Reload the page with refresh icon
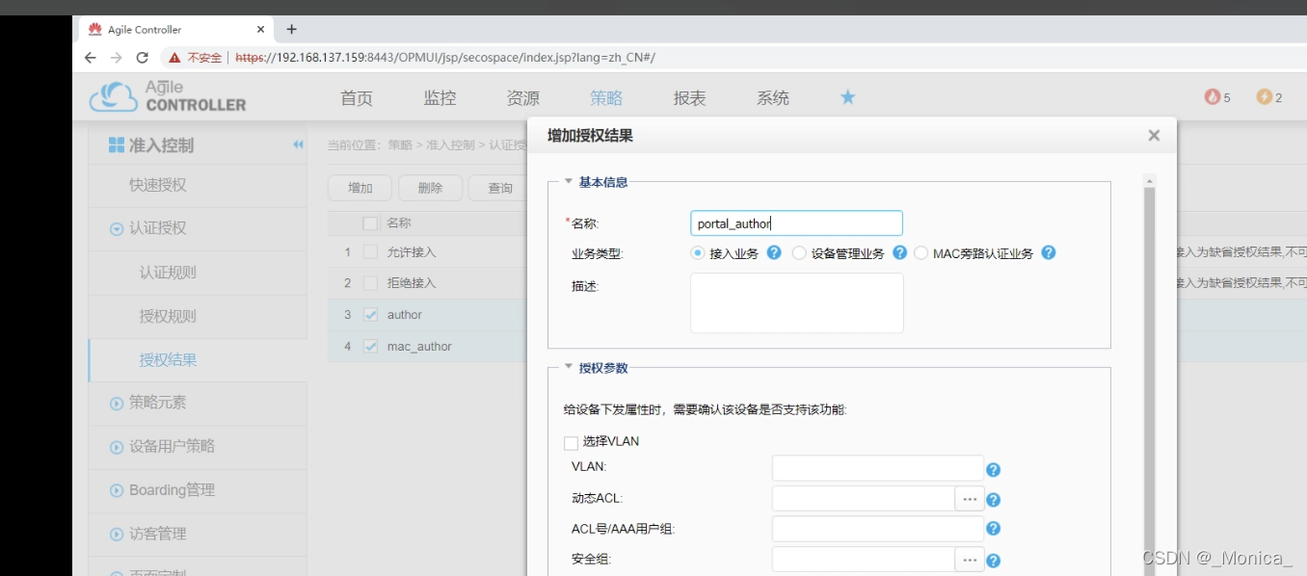 [x=142, y=58]
